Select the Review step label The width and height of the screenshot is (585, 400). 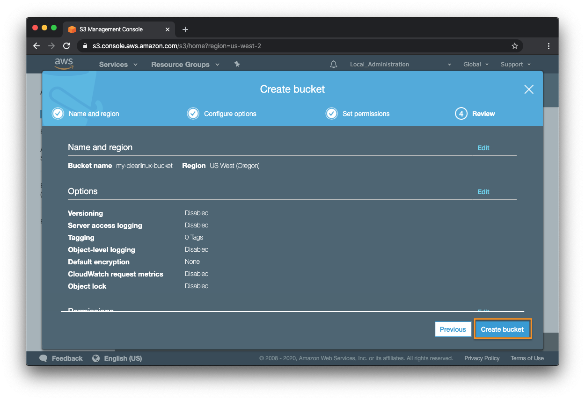483,114
